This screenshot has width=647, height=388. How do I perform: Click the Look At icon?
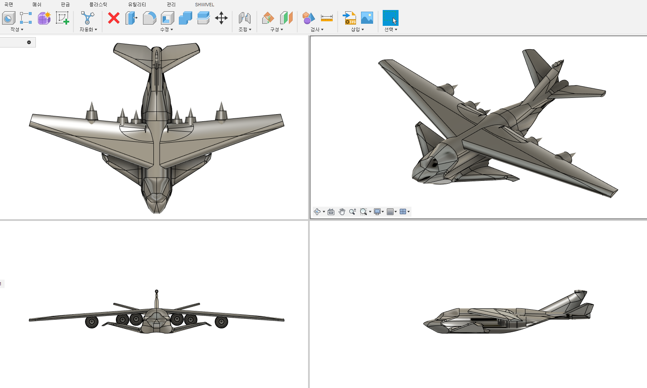pos(331,212)
